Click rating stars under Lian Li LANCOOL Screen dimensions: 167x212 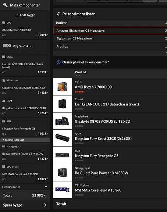click(79, 109)
